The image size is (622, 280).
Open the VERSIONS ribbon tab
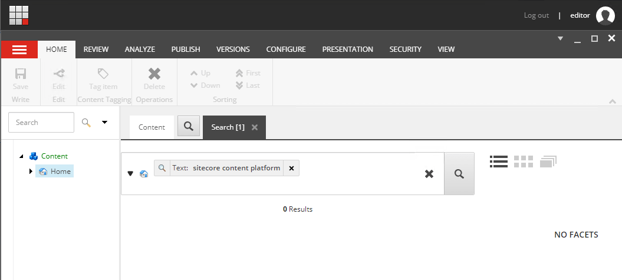[233, 50]
